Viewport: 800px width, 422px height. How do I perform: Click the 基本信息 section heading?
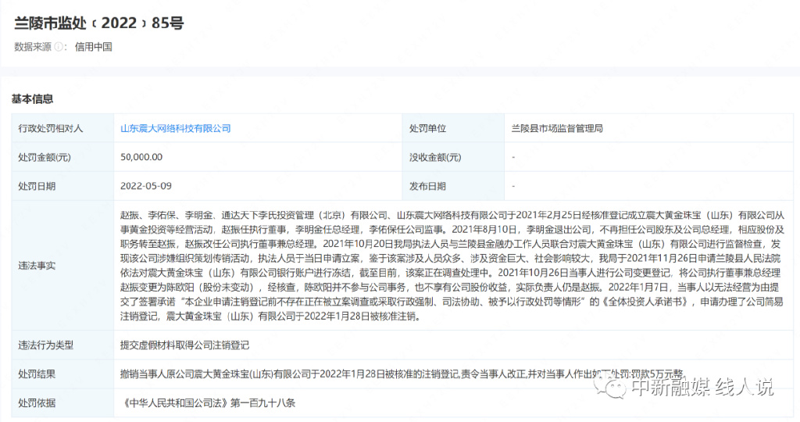point(32,99)
